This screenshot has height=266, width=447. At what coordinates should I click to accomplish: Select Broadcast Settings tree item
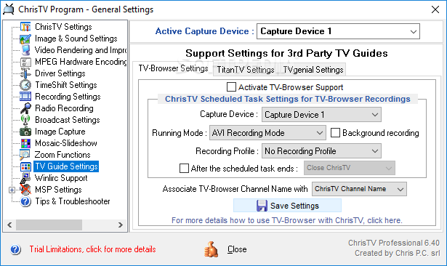68,120
